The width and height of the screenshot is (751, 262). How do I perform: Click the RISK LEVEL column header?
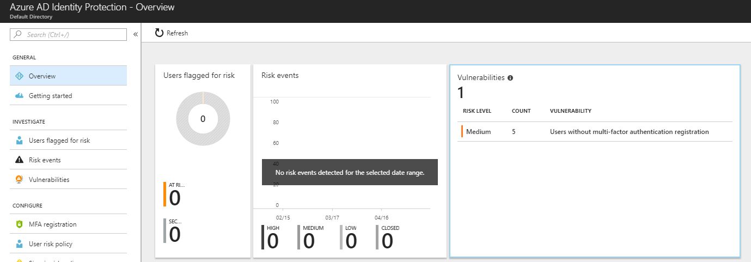click(x=477, y=111)
